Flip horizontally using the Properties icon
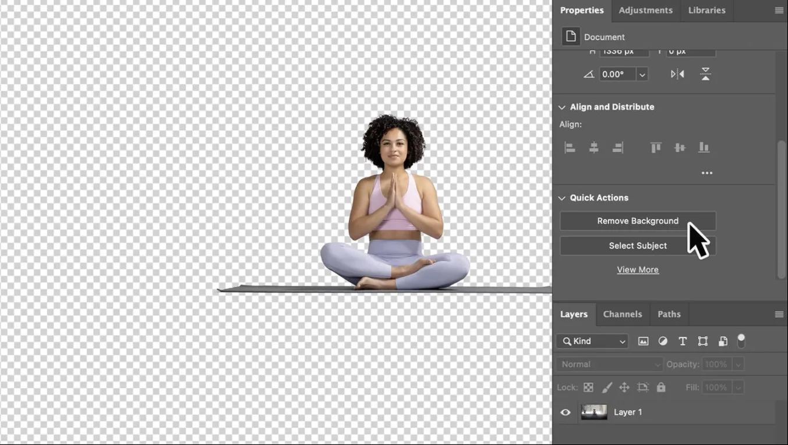This screenshot has width=788, height=445. (x=677, y=74)
